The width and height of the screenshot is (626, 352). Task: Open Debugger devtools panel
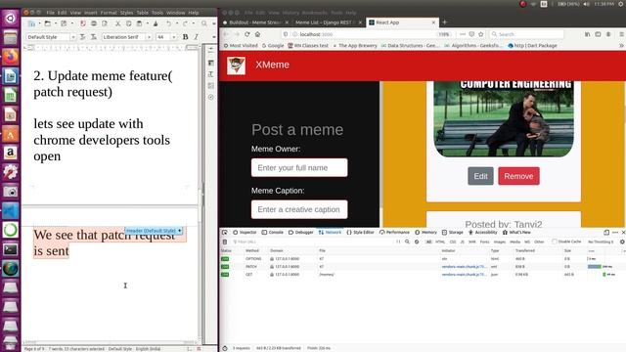point(300,233)
